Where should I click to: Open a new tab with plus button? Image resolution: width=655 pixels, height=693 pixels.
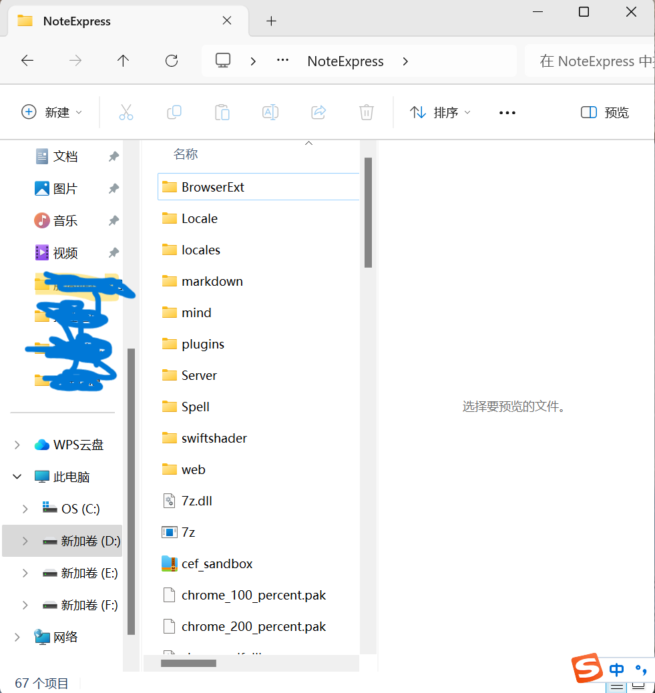(x=271, y=21)
